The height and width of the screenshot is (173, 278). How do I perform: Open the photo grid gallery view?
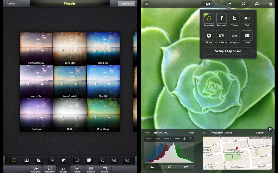(146, 4)
